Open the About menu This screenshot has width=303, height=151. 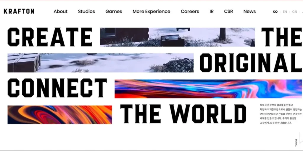60,12
